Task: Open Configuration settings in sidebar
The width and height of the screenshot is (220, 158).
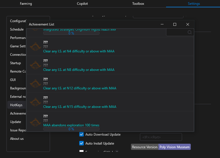Action: [18, 21]
